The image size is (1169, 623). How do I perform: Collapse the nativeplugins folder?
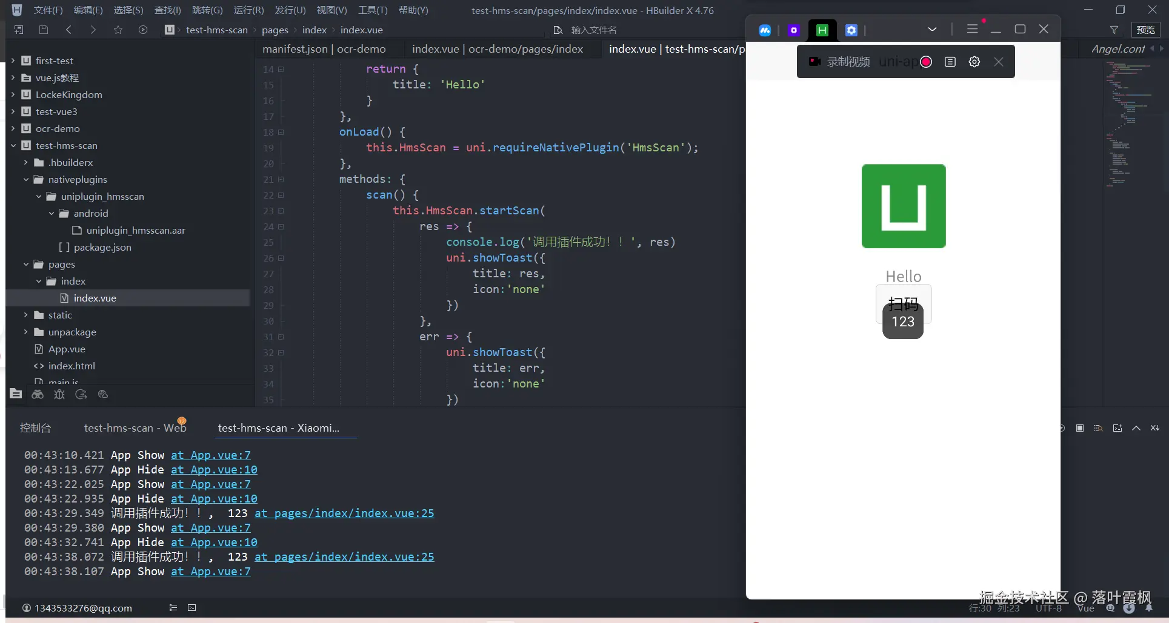tap(26, 179)
